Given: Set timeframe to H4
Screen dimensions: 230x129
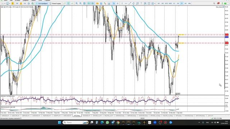Looking at the screenshot, I should (178, 3).
